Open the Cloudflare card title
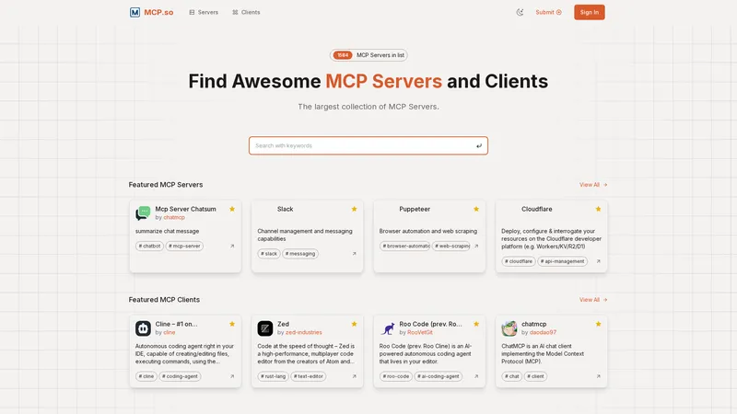The image size is (737, 414). [x=537, y=209]
